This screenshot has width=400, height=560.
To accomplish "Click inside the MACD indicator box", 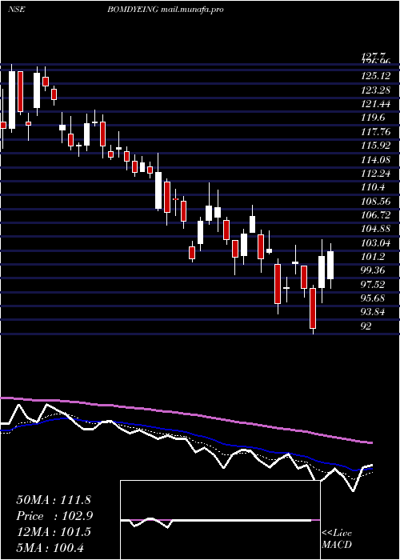I will click(220, 520).
